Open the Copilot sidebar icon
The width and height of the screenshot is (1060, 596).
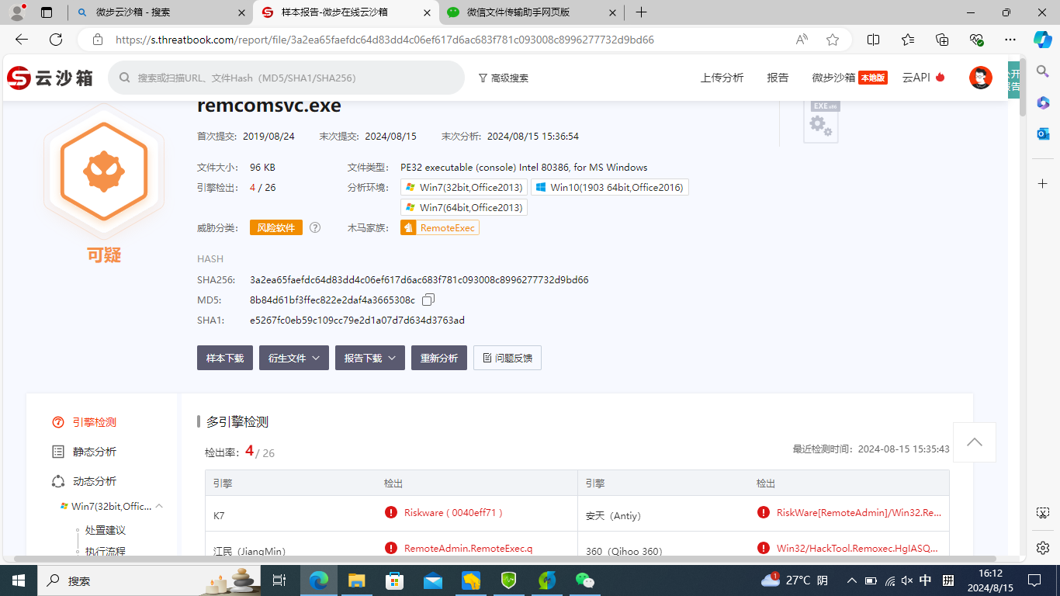(x=1042, y=40)
